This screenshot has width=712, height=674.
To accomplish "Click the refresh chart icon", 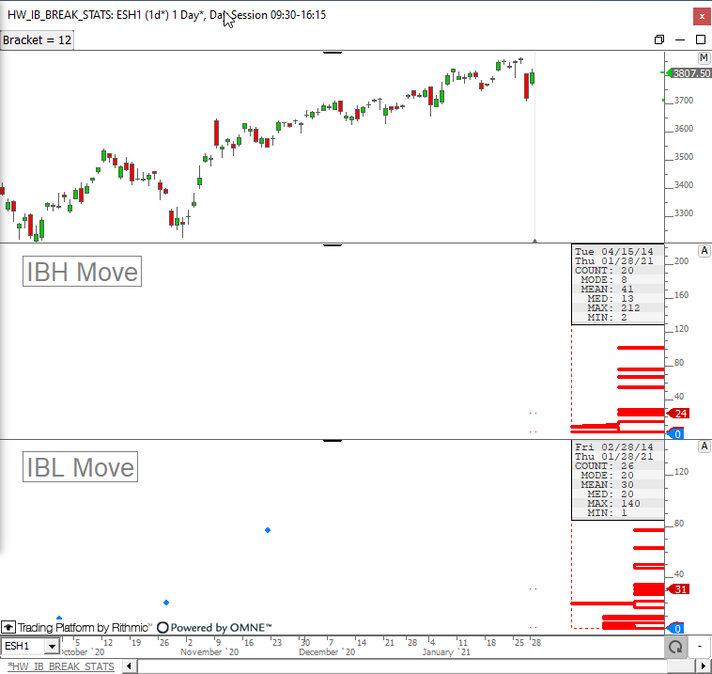I will [674, 647].
